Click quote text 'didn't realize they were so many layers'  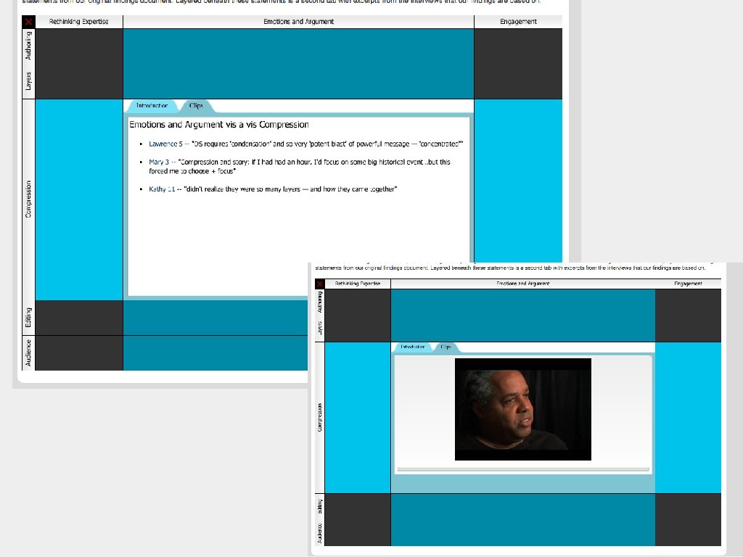pos(242,189)
